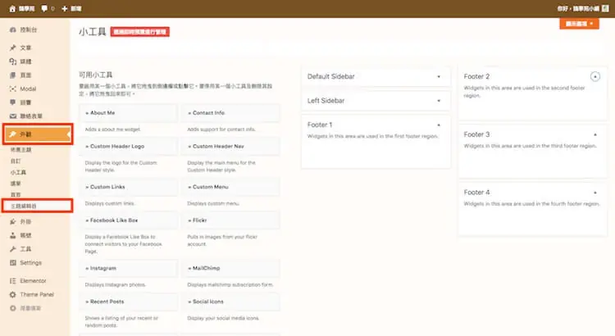Viewport: 615px width, 336px height.
Task: Click 'Displays Instagram photos.' description
Action: coord(116,284)
